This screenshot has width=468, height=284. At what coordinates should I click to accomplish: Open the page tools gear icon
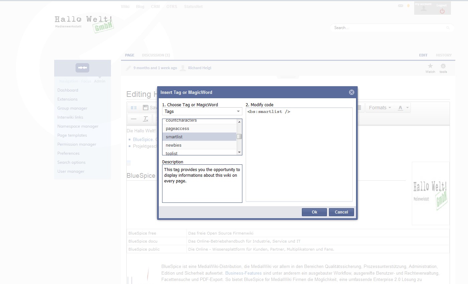[443, 65]
